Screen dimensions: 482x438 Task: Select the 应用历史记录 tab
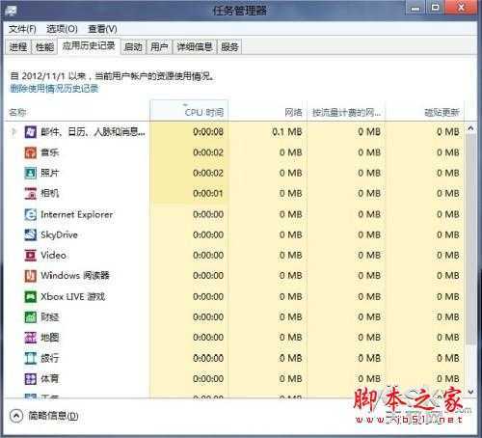[x=89, y=46]
